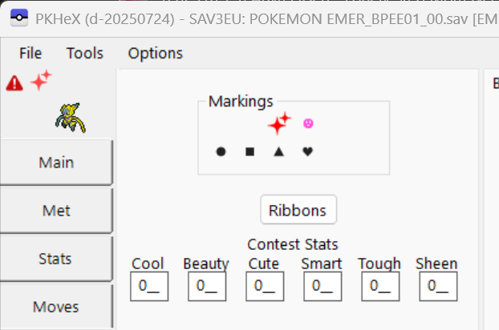Toggle the heart marking
The width and height of the screenshot is (499, 330).
pos(307,151)
